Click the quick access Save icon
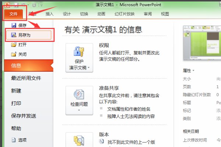Image resolution: width=221 pixels, height=147 pixels. [17, 5]
